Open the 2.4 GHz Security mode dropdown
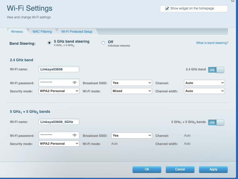 click(x=59, y=91)
